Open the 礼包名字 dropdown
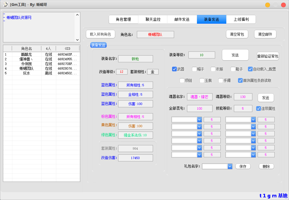The image size is (289, 200). pos(230,166)
